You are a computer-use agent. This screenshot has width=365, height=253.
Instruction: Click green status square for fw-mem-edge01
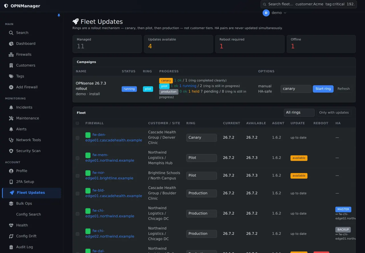click(88, 155)
